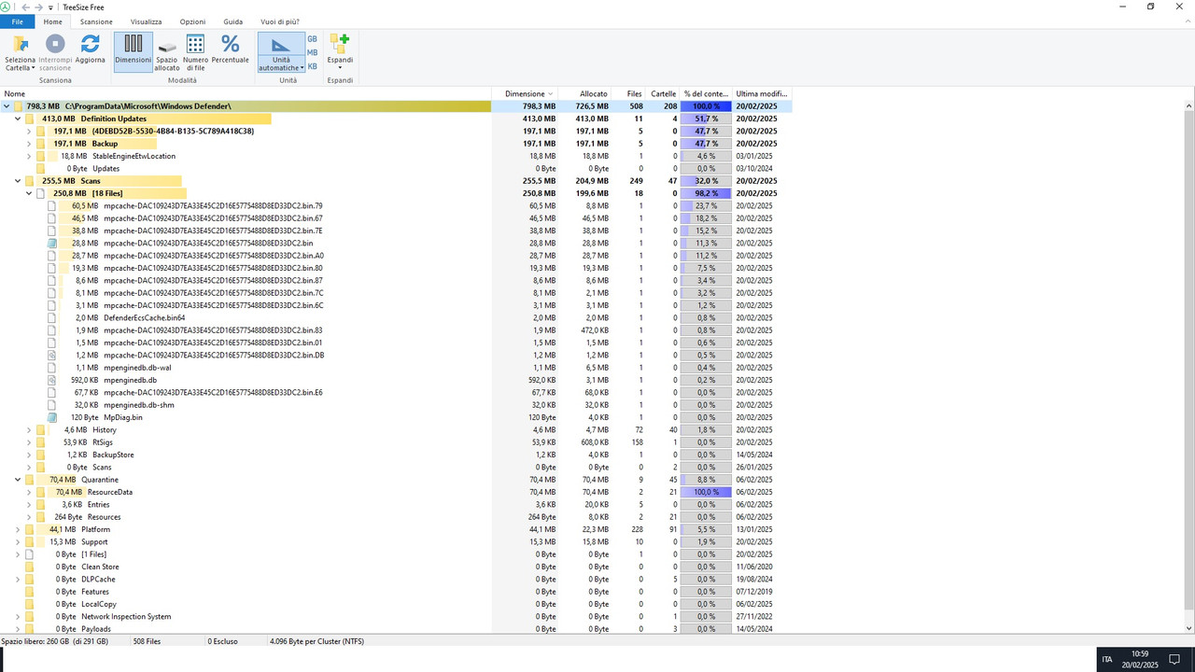The height and width of the screenshot is (672, 1195).
Task: Set units to GB
Action: [313, 39]
